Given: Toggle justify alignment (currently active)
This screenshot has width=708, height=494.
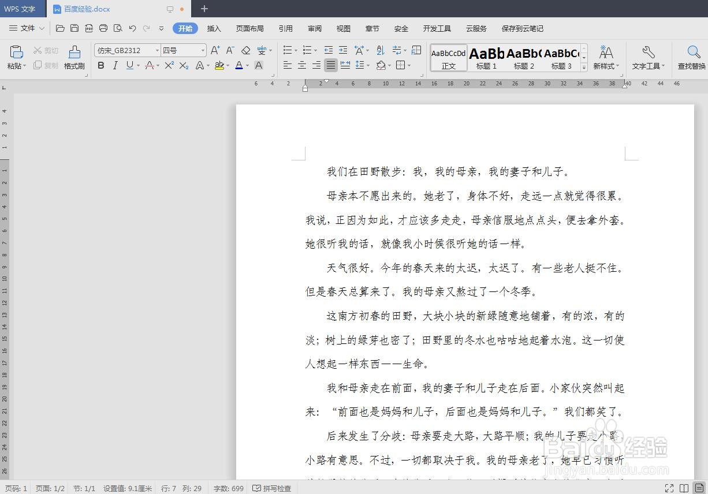Looking at the screenshot, I should point(330,66).
